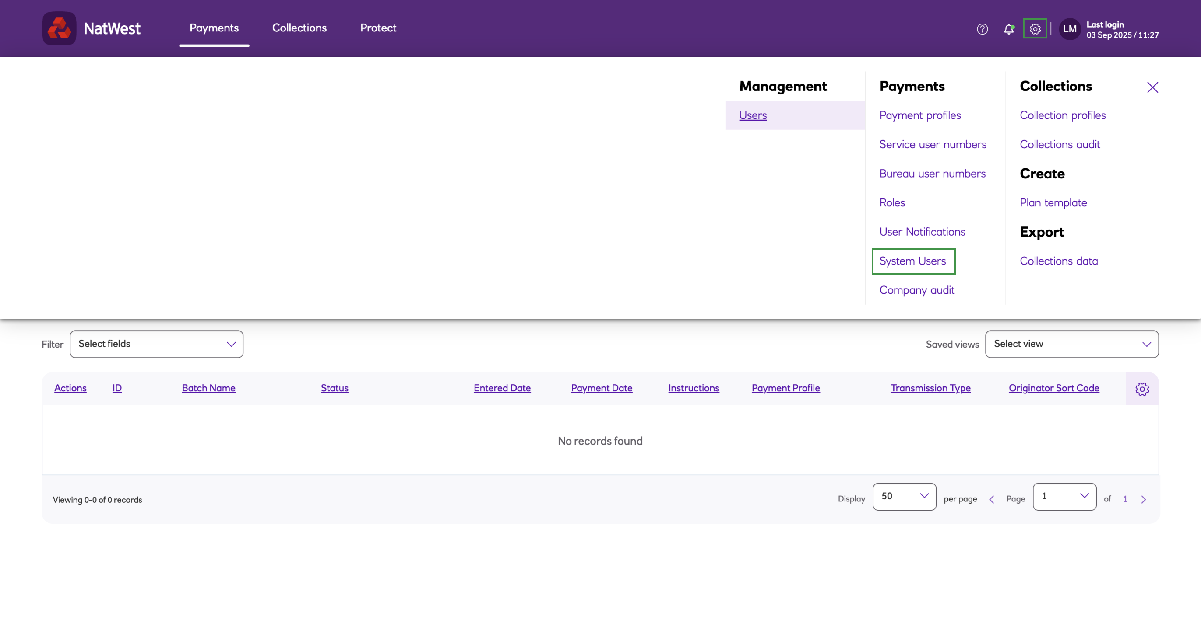Open Collections data export link
This screenshot has height=630, width=1201.
pyautogui.click(x=1058, y=261)
